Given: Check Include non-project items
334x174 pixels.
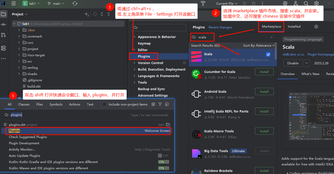Looking at the screenshot, I should [x=104, y=104].
